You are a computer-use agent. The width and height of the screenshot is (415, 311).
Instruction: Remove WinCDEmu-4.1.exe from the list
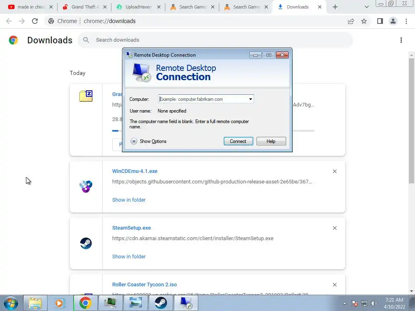[334, 171]
